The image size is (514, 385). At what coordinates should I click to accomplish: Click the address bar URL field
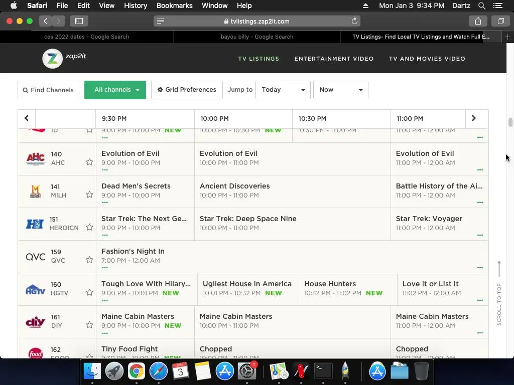click(x=257, y=21)
